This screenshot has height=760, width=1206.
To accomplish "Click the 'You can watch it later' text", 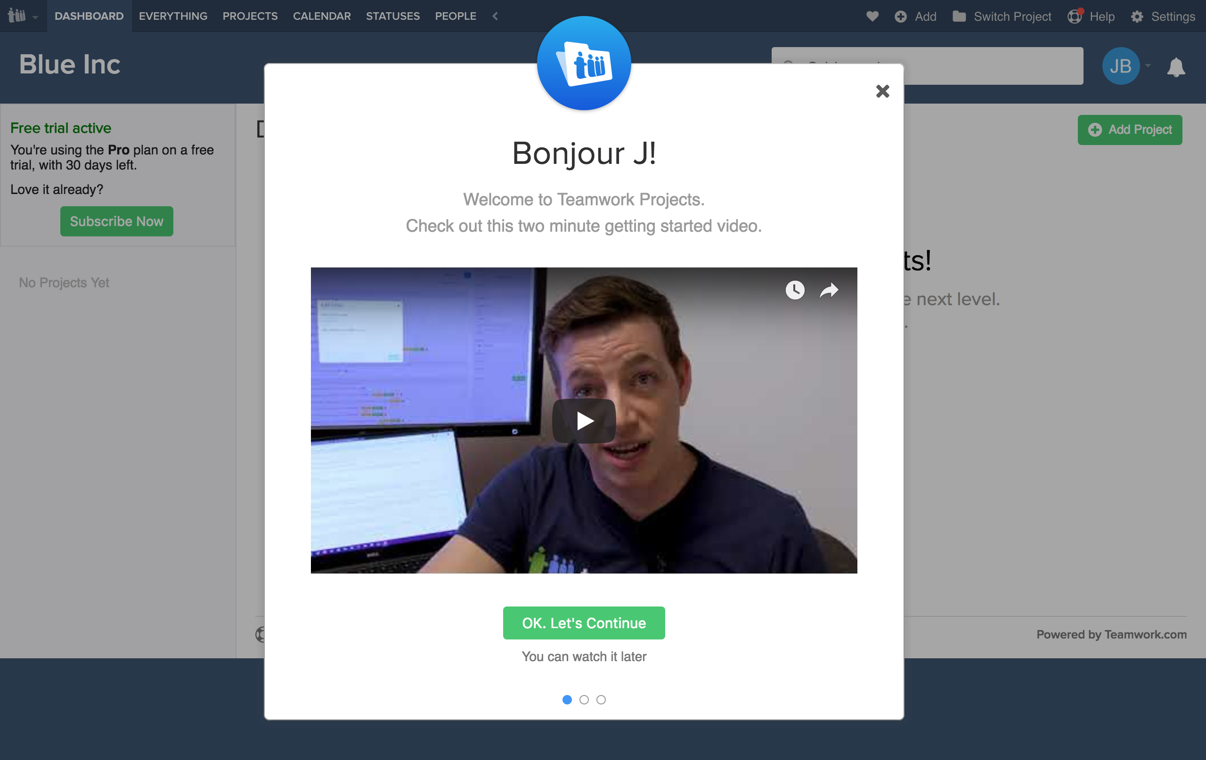I will click(584, 656).
